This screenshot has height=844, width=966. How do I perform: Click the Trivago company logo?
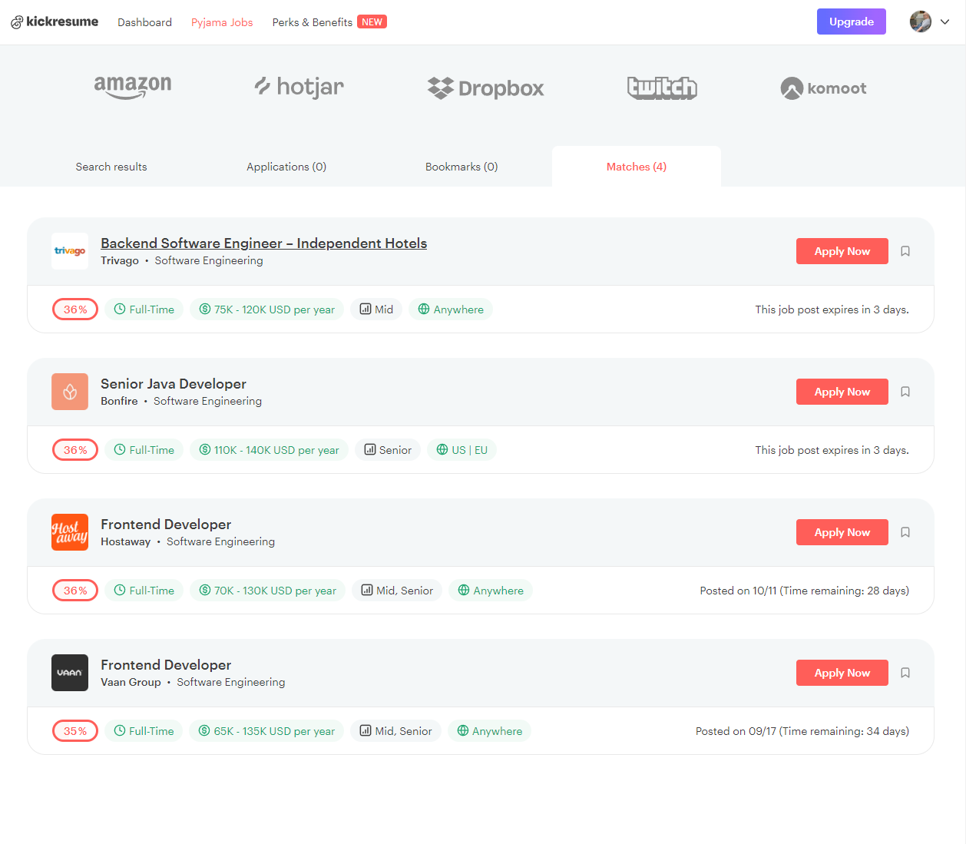click(x=70, y=251)
